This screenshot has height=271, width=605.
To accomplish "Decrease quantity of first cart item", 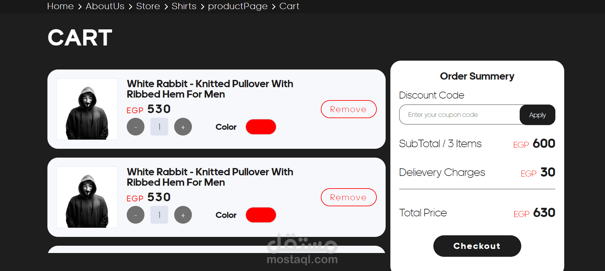I will click(x=136, y=127).
